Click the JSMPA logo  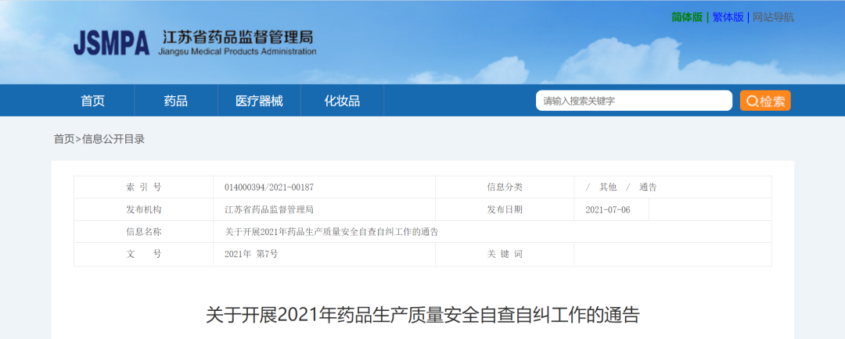tap(111, 43)
